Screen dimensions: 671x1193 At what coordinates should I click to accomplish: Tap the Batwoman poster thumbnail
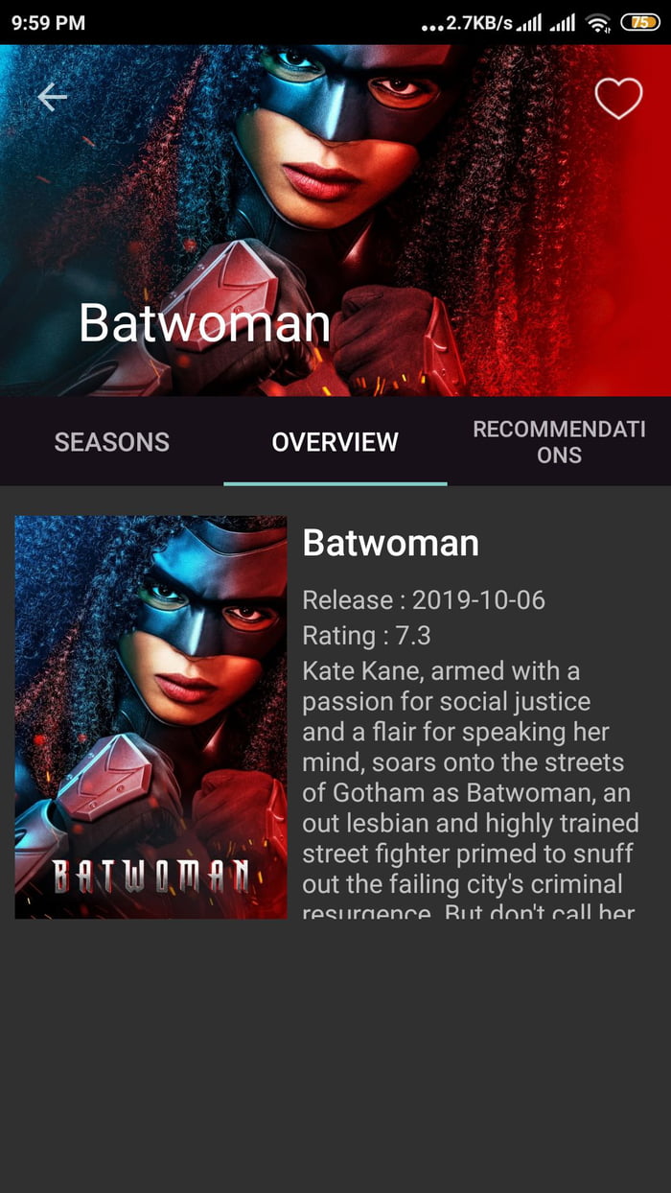pyautogui.click(x=150, y=717)
